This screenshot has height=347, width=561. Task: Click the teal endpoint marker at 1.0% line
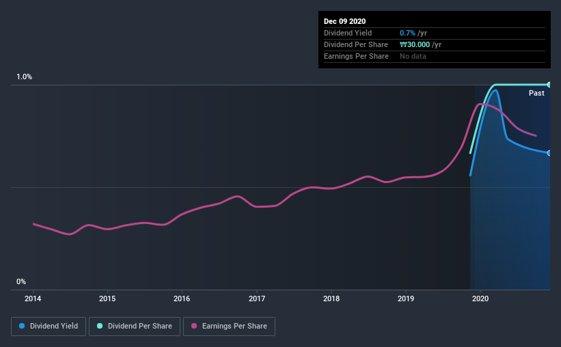coord(549,85)
